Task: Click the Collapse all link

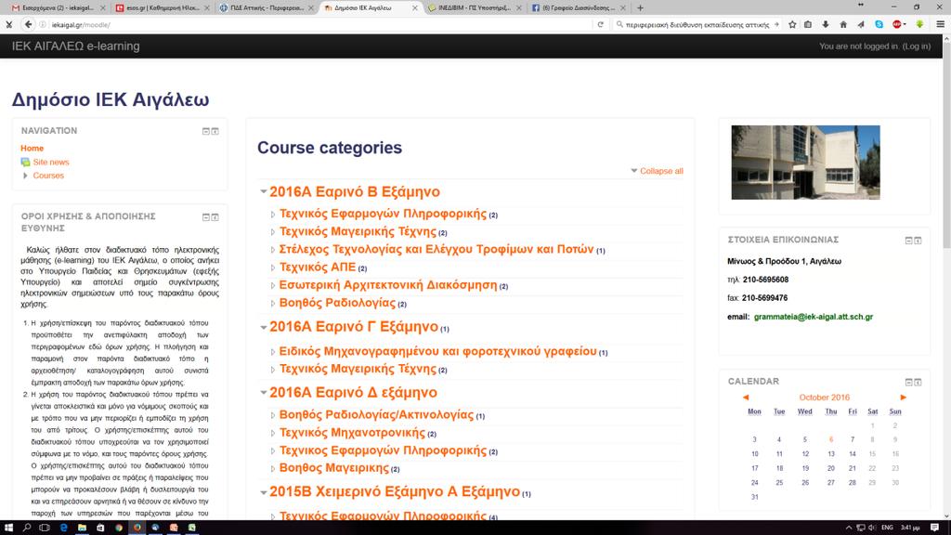Action: [661, 171]
